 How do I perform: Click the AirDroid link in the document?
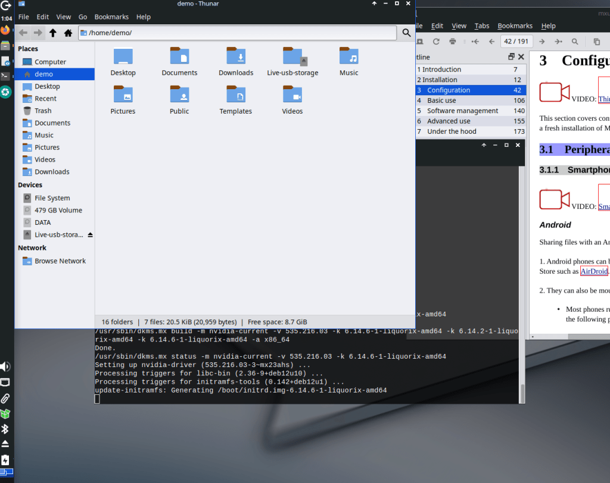594,271
